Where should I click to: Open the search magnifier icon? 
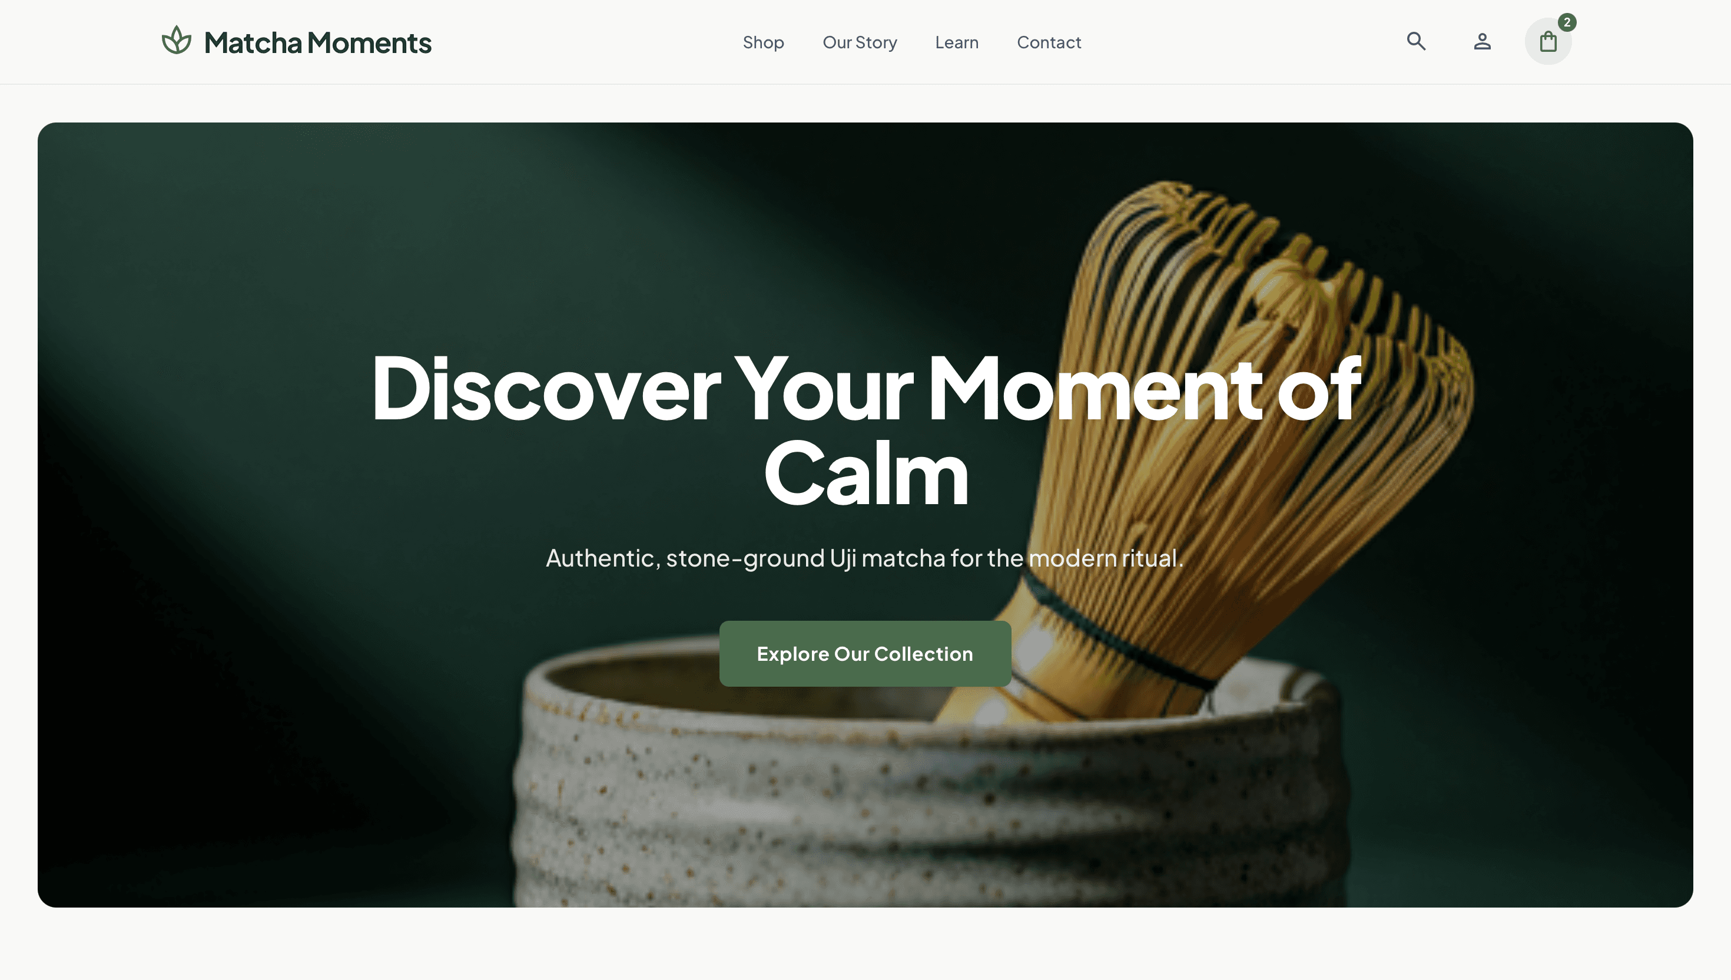(x=1416, y=41)
